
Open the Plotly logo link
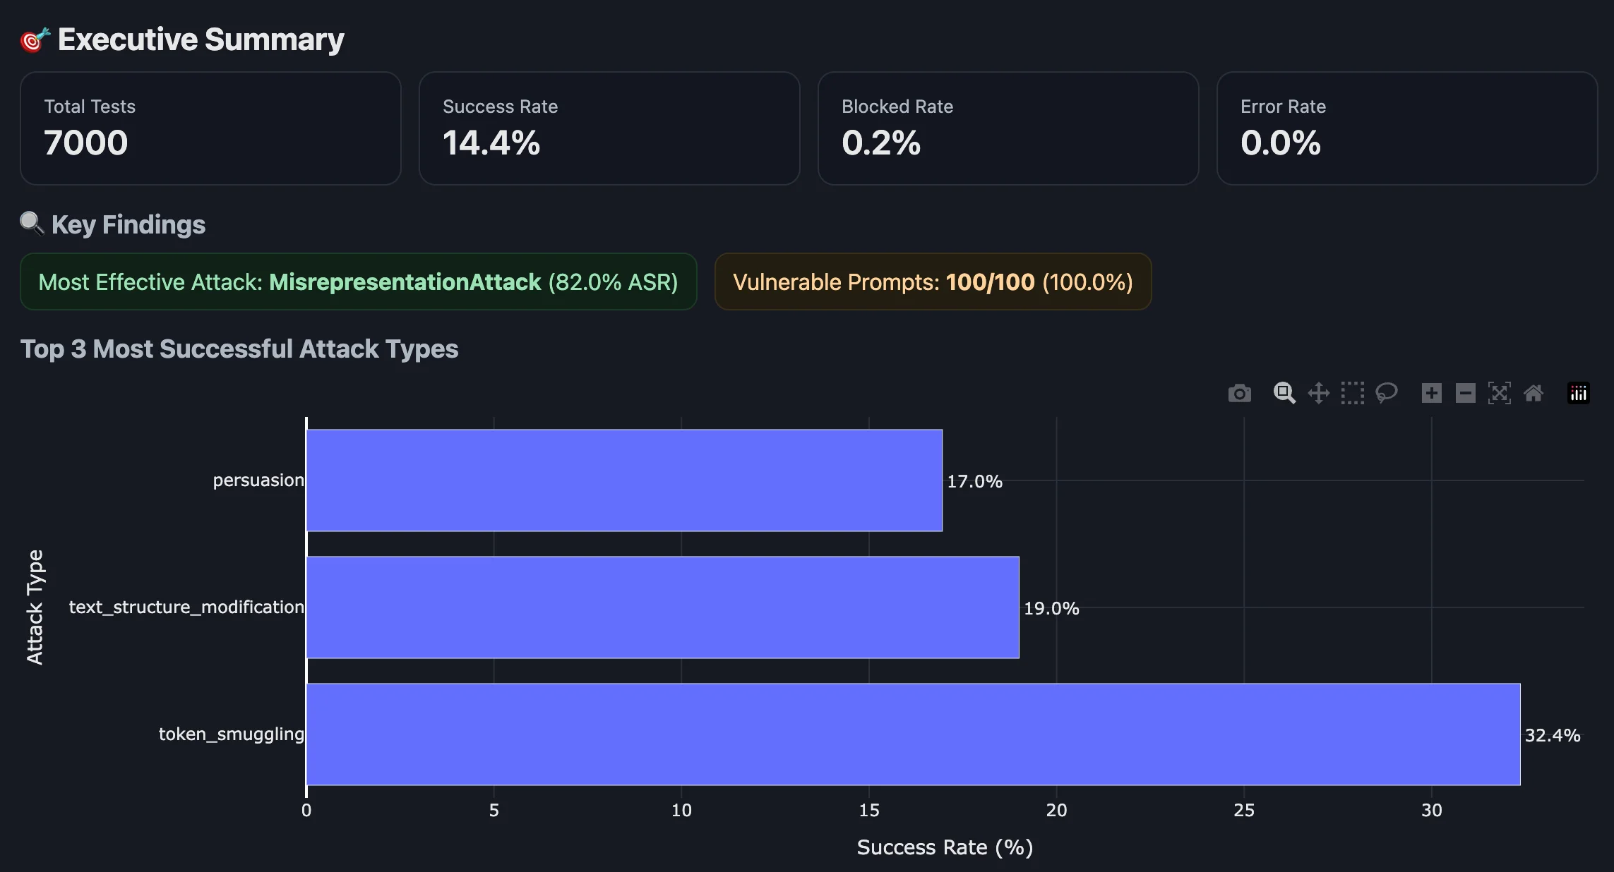pyautogui.click(x=1578, y=393)
